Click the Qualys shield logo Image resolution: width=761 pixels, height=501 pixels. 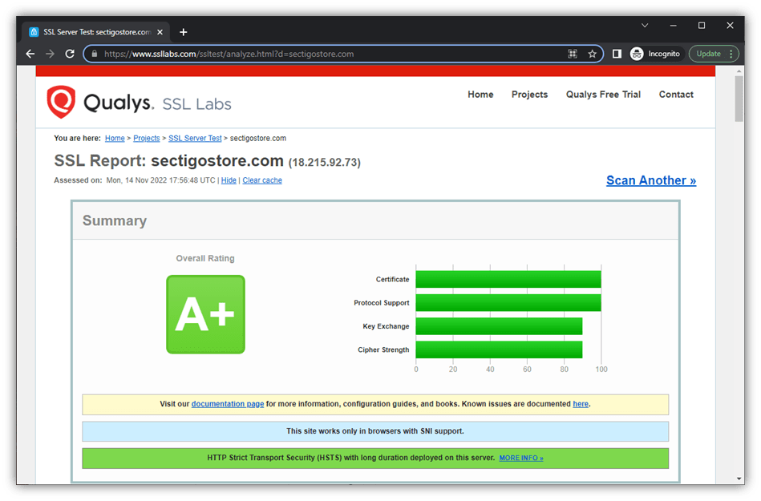point(61,102)
